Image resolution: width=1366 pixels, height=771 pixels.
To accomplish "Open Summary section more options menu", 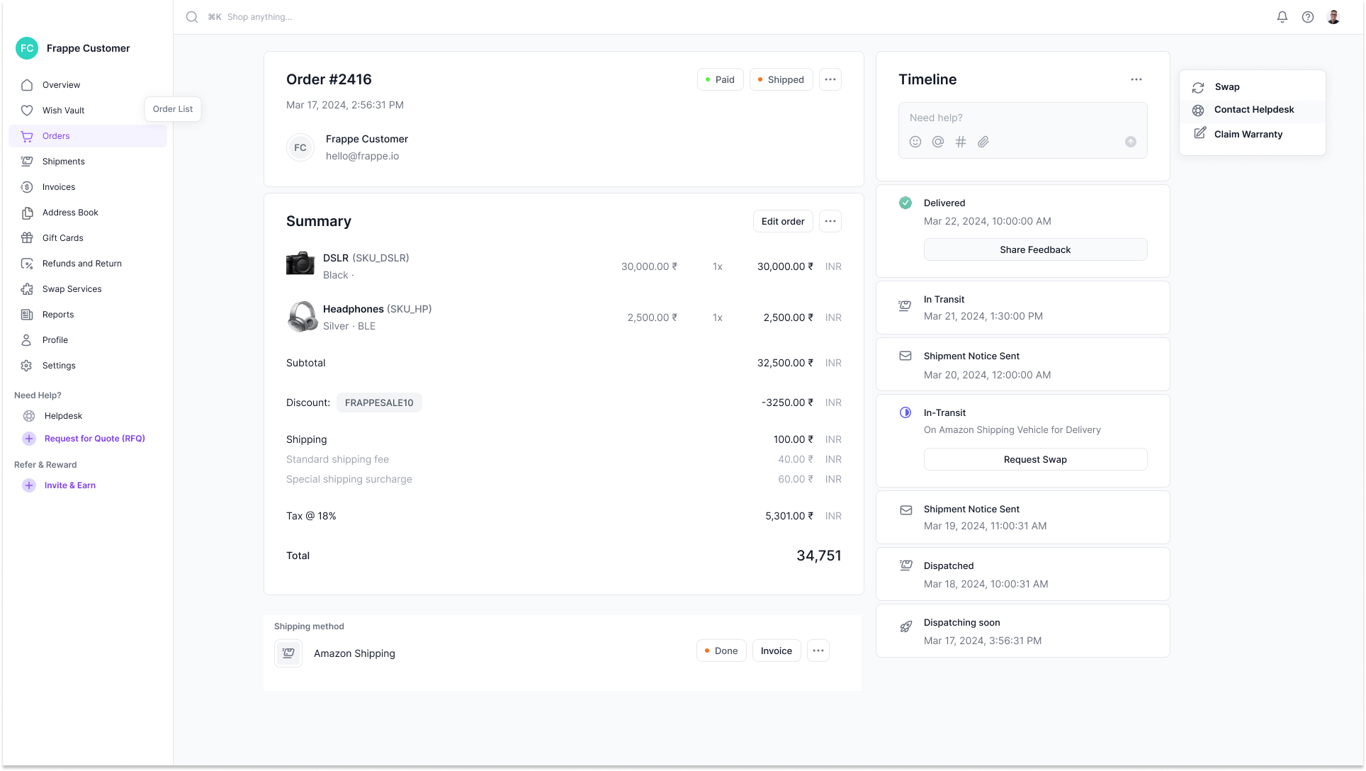I will (x=830, y=221).
